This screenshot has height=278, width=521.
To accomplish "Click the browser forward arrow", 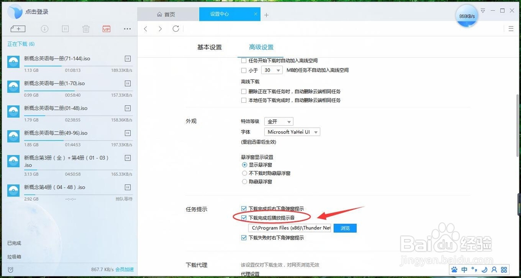I will coord(160,29).
